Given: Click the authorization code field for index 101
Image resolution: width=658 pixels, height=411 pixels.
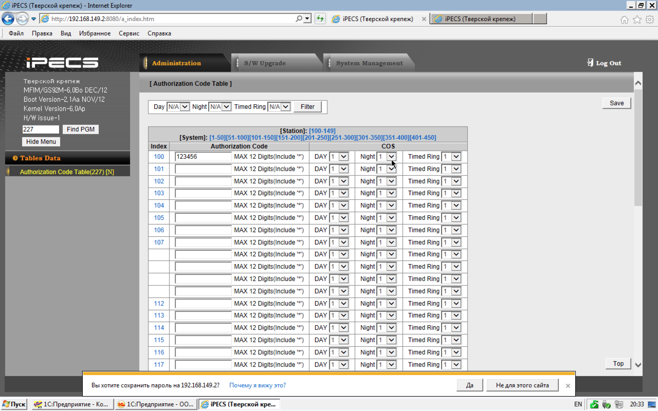Looking at the screenshot, I should [x=203, y=169].
